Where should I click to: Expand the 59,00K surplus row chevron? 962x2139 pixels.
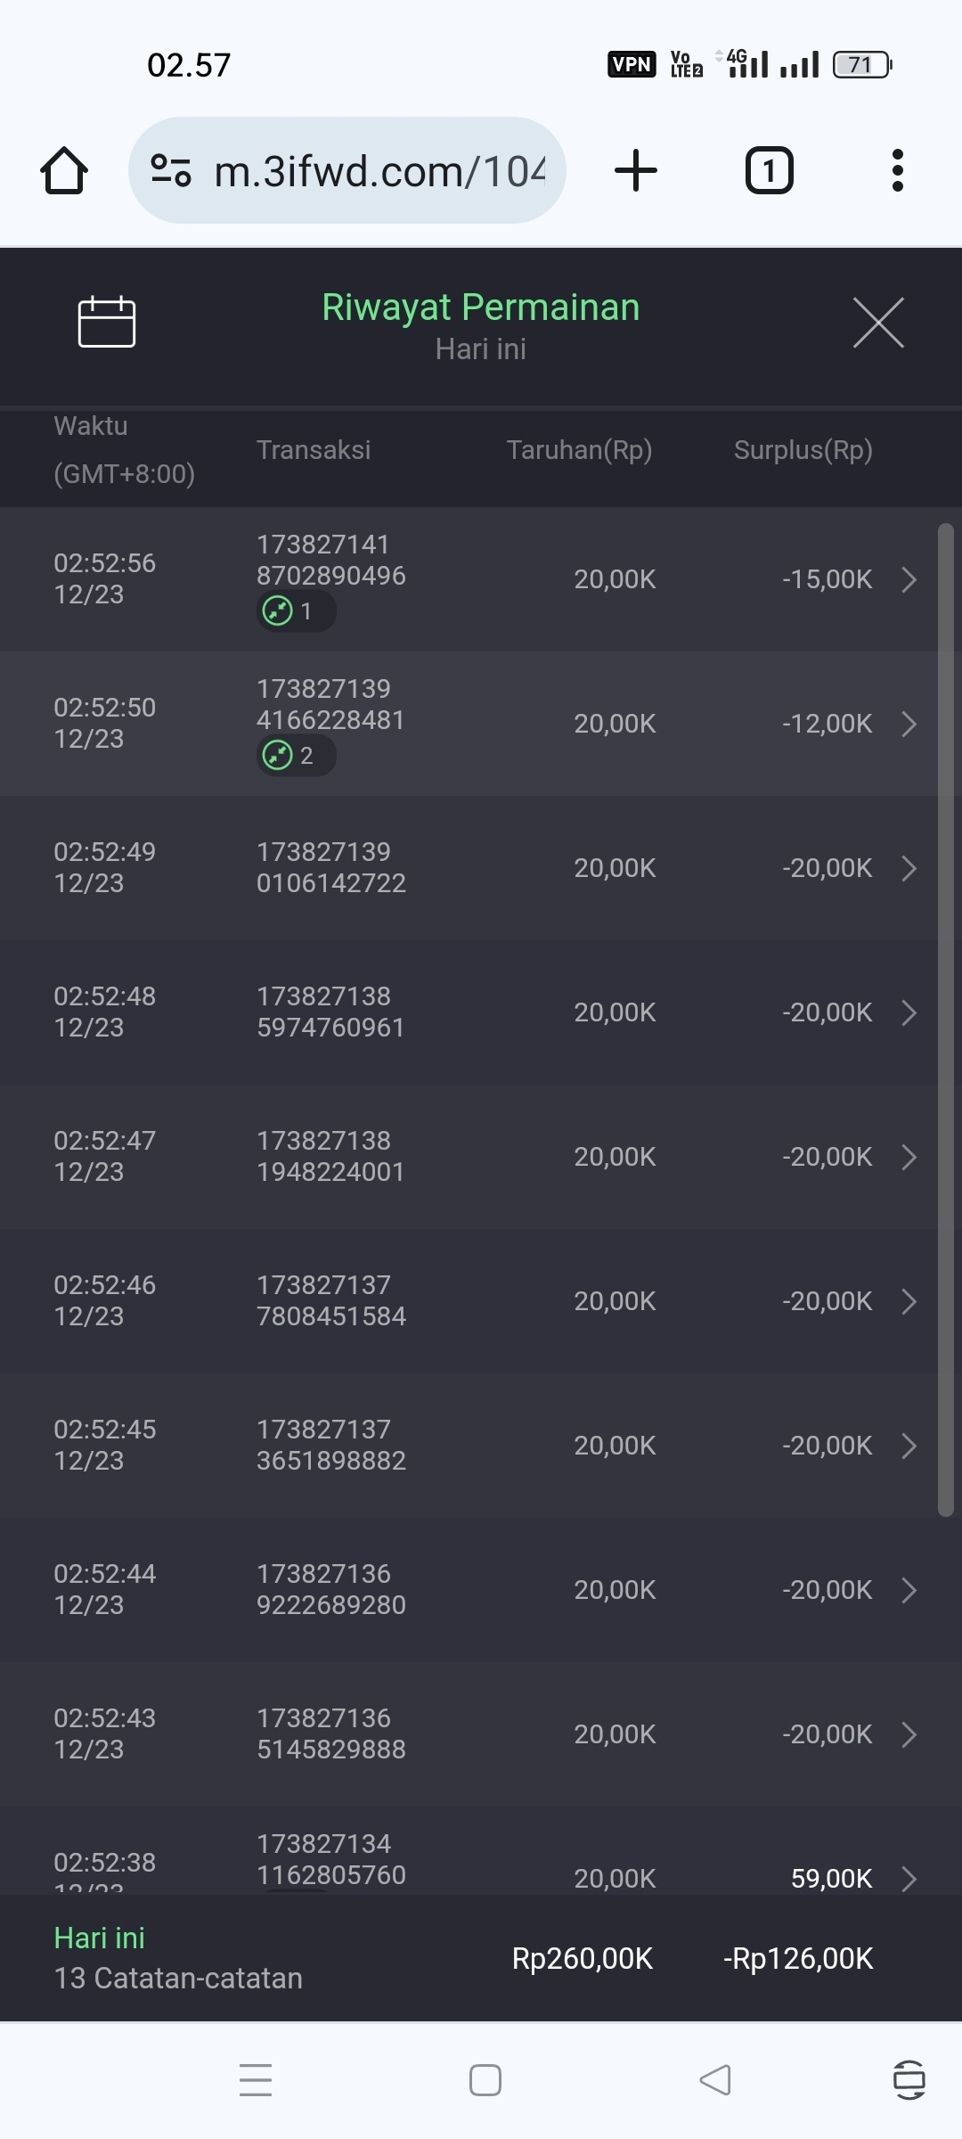[909, 1879]
